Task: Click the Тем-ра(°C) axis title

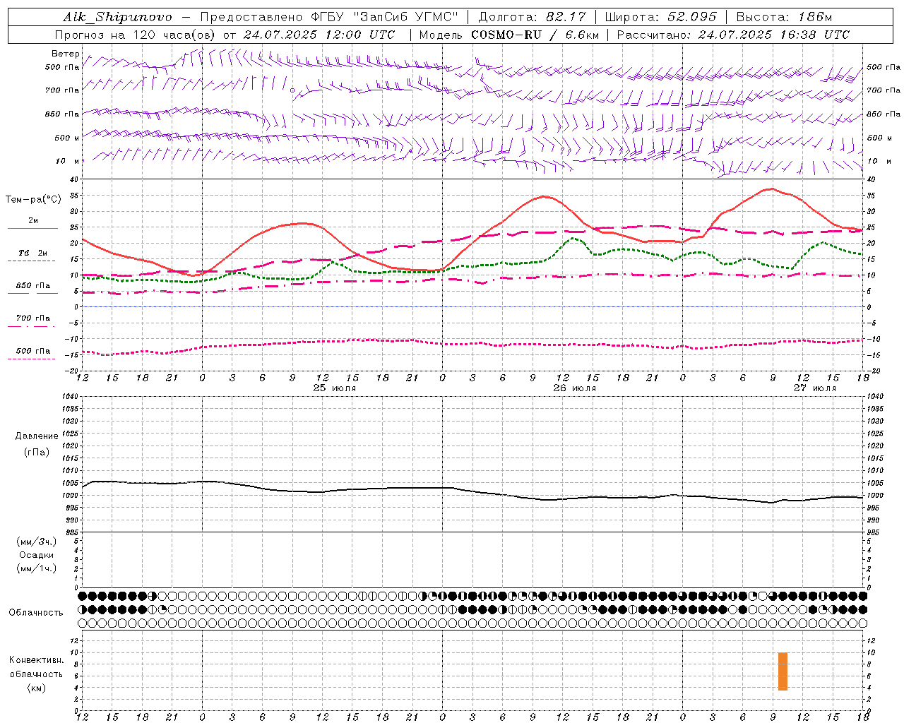Action: [33, 200]
